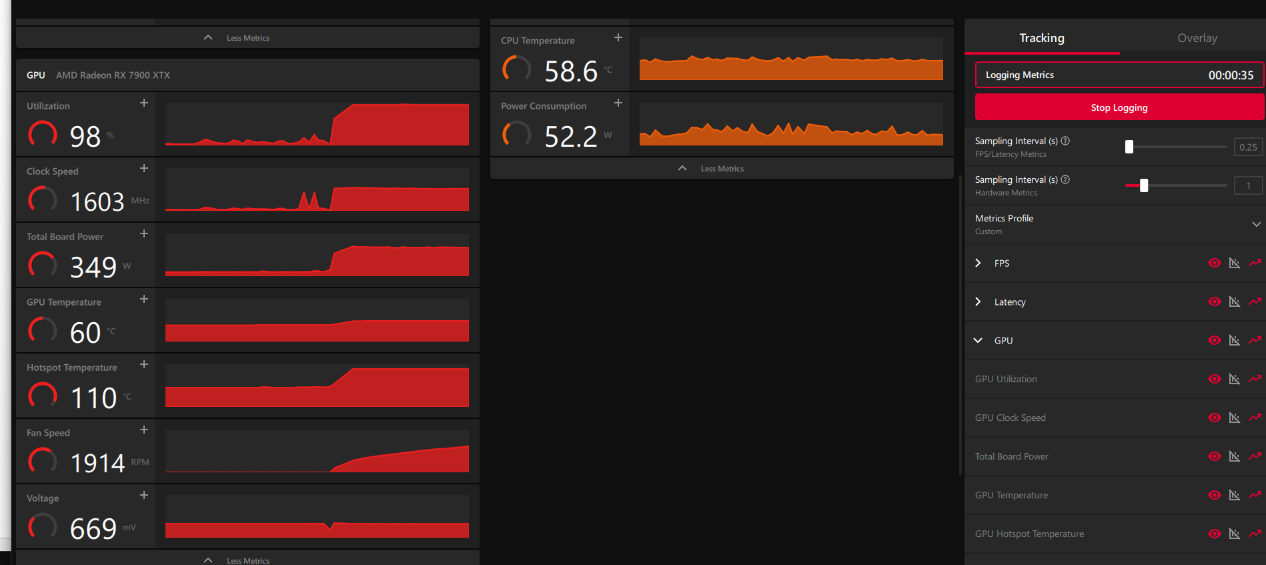Open info tooltip for Hardware Metrics sampling interval
Screen dimensions: 1266x565
coord(1065,179)
